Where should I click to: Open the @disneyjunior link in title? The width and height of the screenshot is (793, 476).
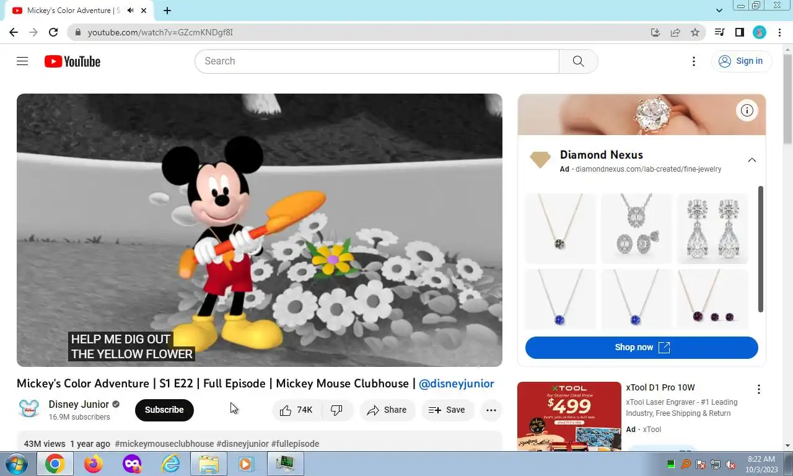coord(457,384)
